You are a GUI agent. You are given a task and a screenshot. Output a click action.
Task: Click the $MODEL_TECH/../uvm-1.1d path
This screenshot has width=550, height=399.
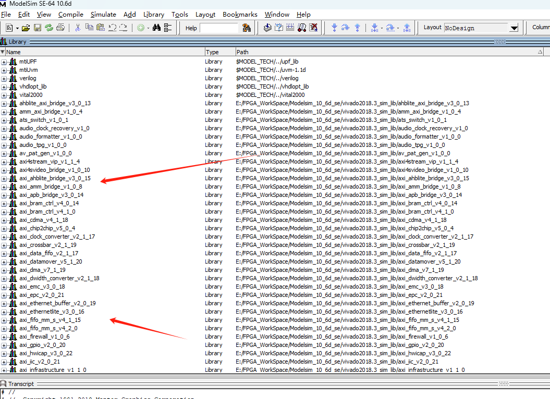(x=271, y=70)
